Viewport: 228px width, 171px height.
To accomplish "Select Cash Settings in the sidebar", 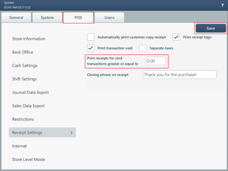I will point(25,65).
